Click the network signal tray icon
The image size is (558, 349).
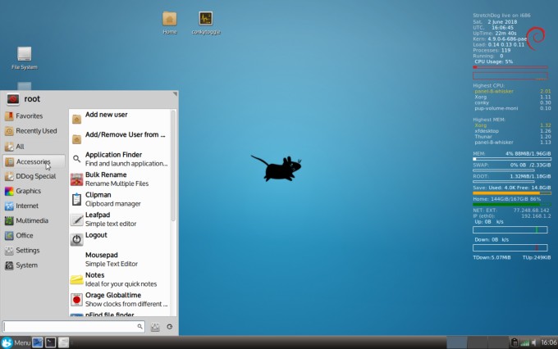coord(524,343)
